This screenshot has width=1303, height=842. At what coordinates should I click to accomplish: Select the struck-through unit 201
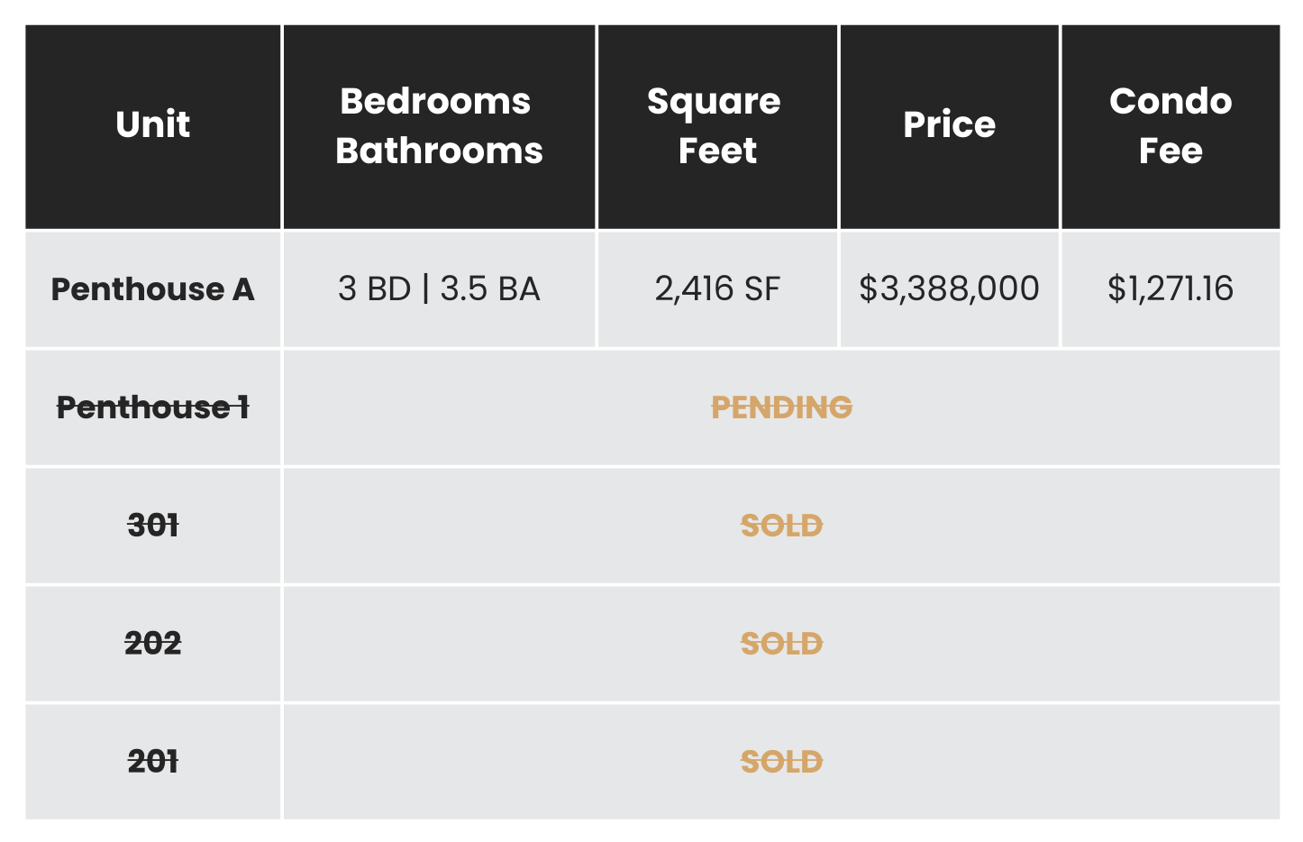[153, 762]
